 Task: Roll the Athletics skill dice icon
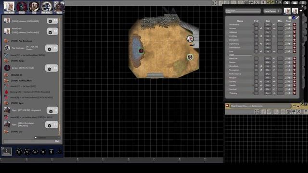[x=294, y=32]
